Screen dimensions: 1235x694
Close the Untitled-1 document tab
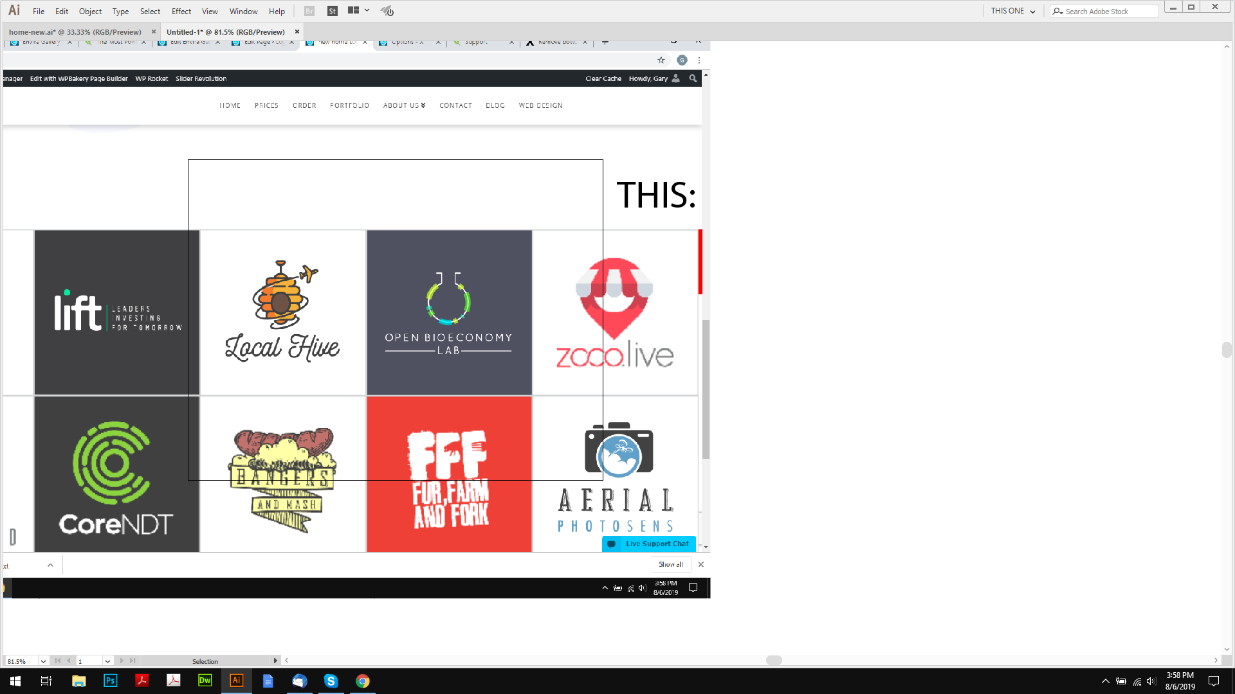coord(297,31)
